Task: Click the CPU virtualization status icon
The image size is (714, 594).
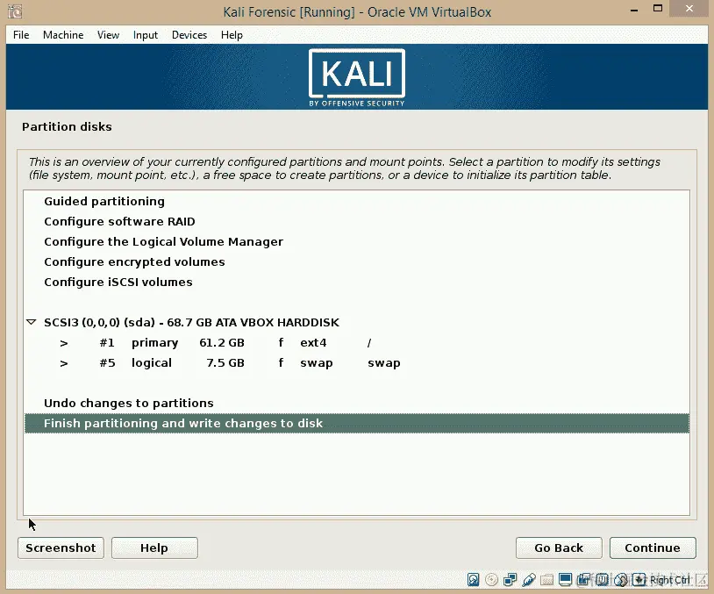Action: point(602,579)
